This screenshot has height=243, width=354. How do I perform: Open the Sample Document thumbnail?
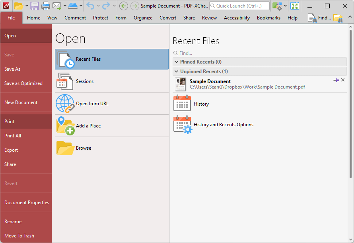point(181,84)
